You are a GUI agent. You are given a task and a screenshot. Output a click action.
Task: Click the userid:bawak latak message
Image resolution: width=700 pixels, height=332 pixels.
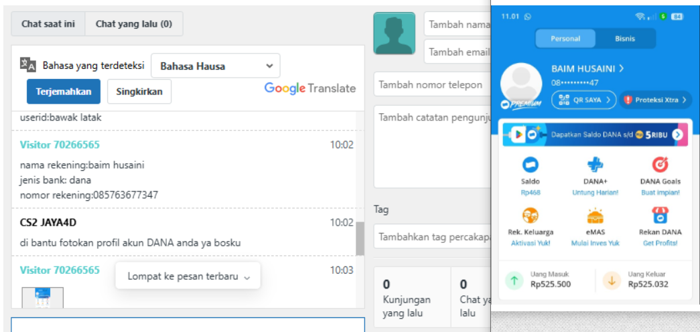61,118
